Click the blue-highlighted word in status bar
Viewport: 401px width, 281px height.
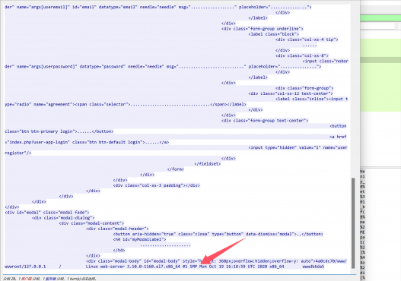coord(50,279)
